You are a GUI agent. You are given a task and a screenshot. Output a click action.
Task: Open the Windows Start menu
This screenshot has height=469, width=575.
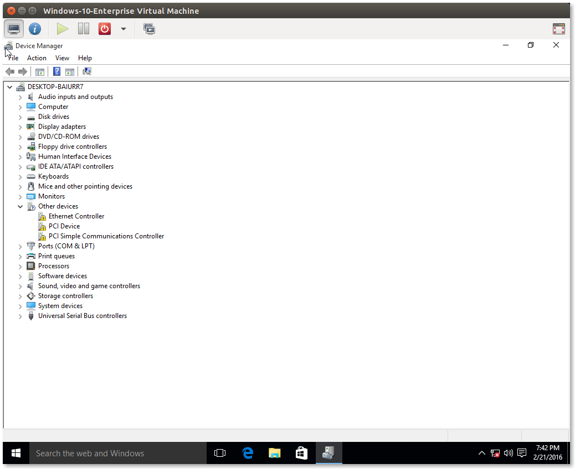click(16, 454)
